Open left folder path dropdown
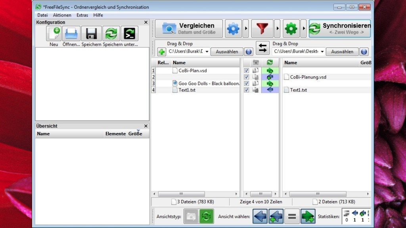The width and height of the screenshot is (406, 228). tap(207, 52)
